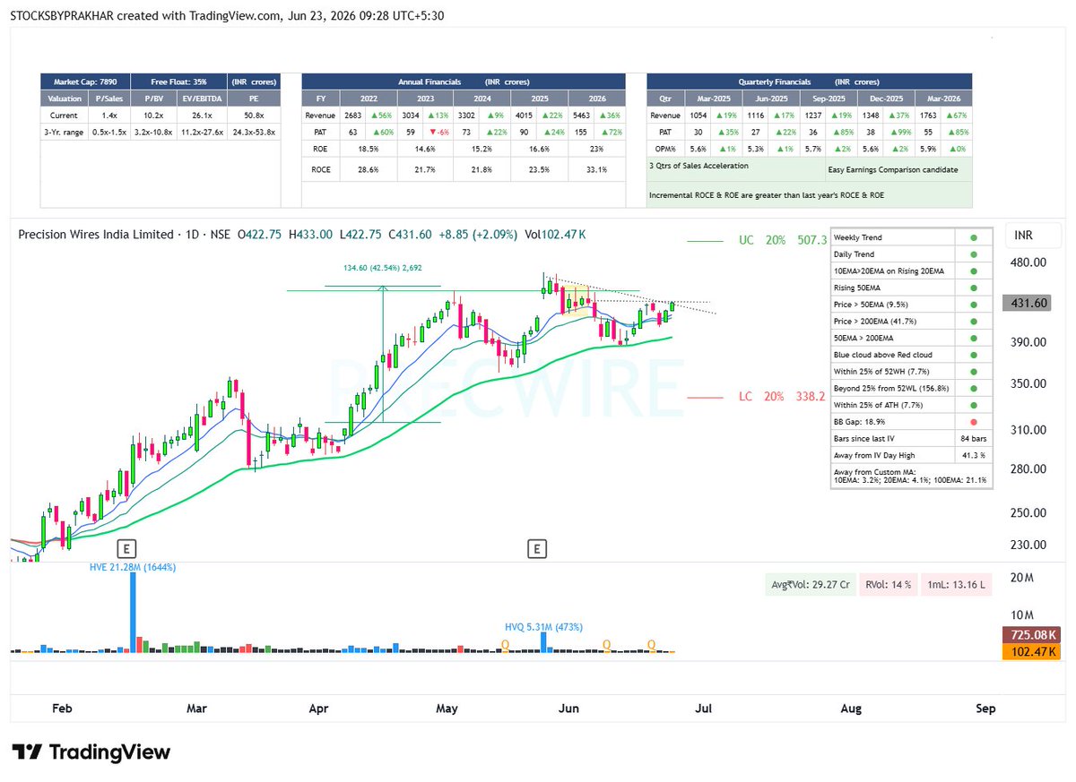Click the 480.00 price axis label
This screenshot has height=782, width=1076.
click(x=1029, y=262)
